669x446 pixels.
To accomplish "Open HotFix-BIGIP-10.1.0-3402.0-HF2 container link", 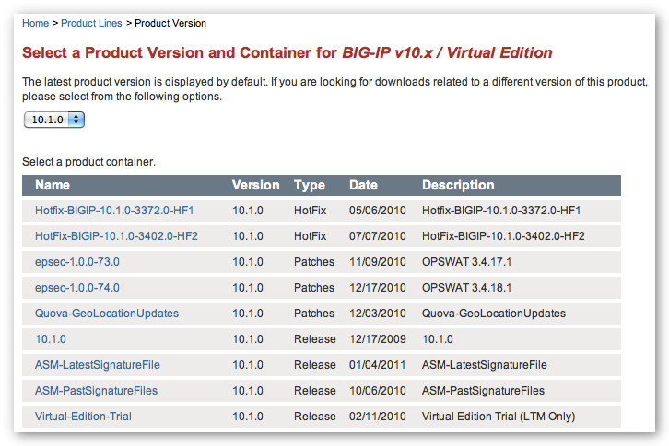I will tap(116, 236).
